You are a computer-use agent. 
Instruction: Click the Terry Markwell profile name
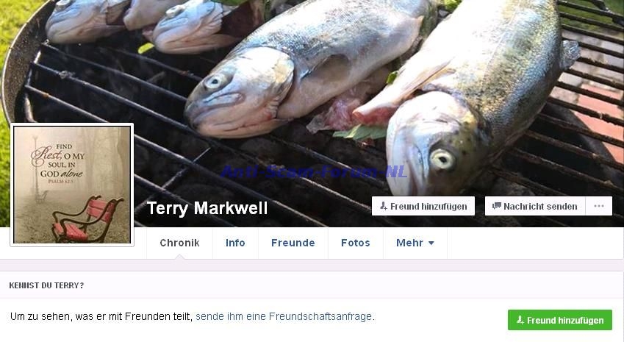(207, 208)
